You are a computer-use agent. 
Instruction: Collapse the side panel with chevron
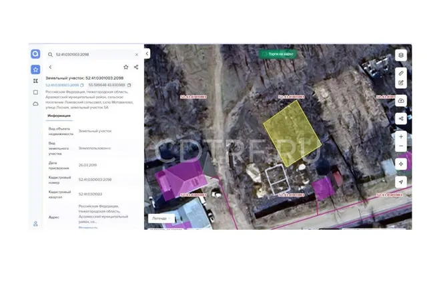pyautogui.click(x=147, y=53)
